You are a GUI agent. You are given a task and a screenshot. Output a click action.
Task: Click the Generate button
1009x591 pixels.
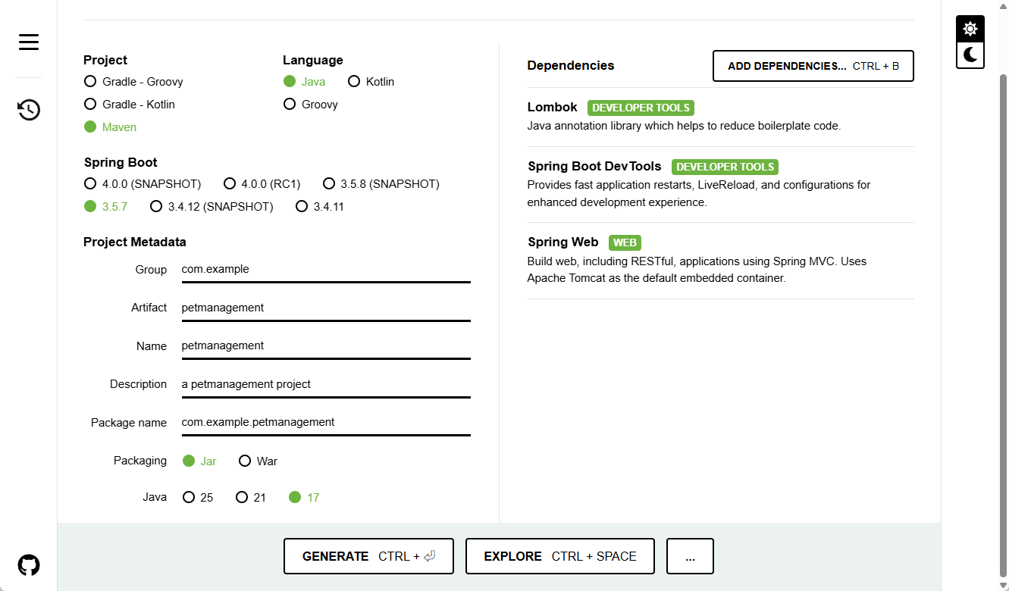coord(368,555)
